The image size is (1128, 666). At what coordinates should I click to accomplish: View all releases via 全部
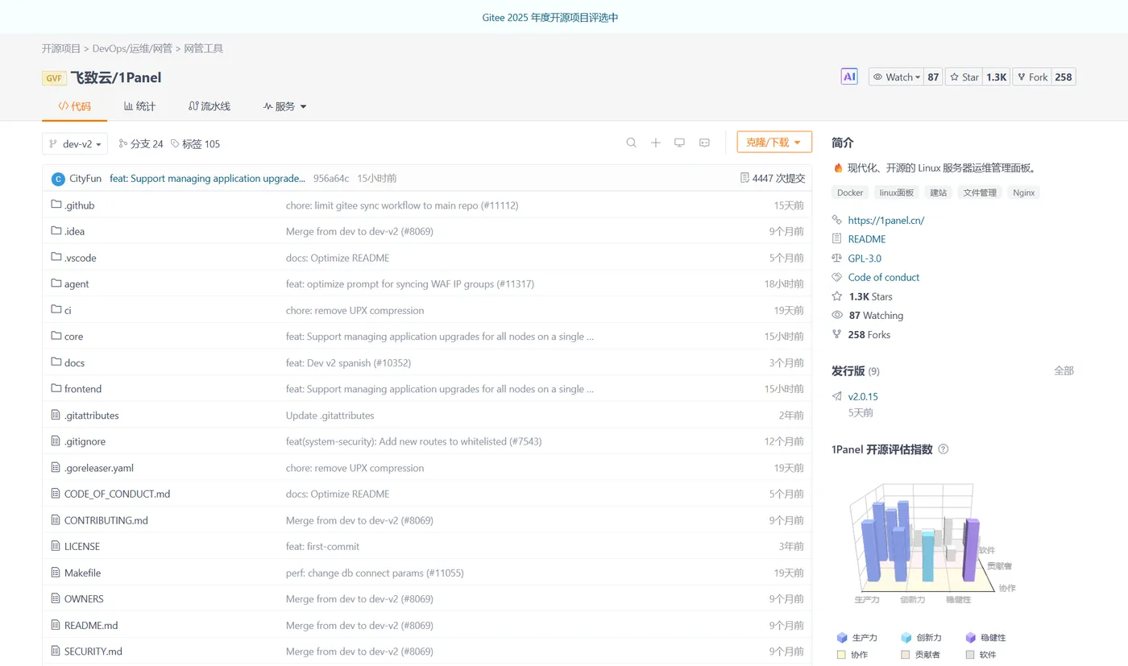click(1064, 370)
